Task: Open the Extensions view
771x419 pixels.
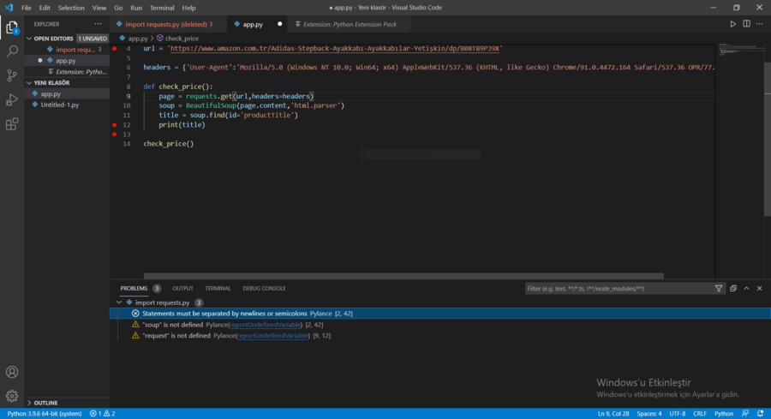Action: click(x=12, y=124)
